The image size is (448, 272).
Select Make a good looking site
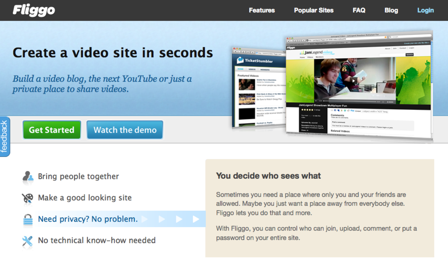tap(85, 198)
